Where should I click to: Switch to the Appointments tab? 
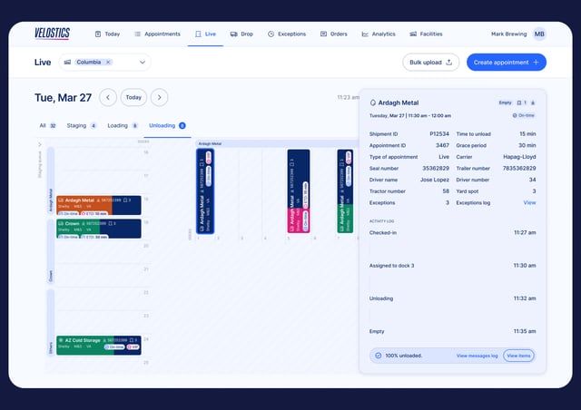(156, 34)
